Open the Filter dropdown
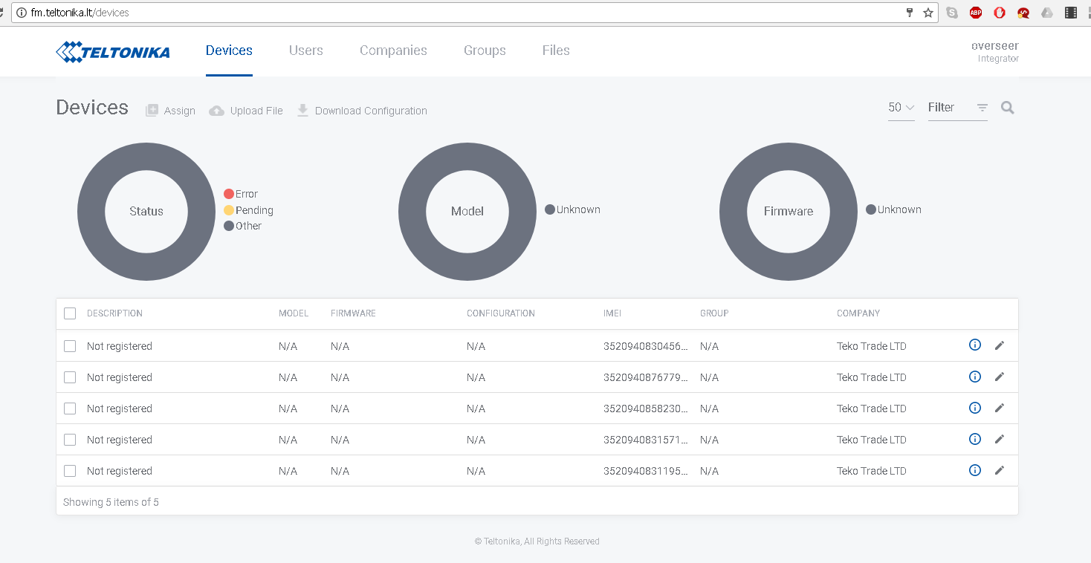 [957, 108]
